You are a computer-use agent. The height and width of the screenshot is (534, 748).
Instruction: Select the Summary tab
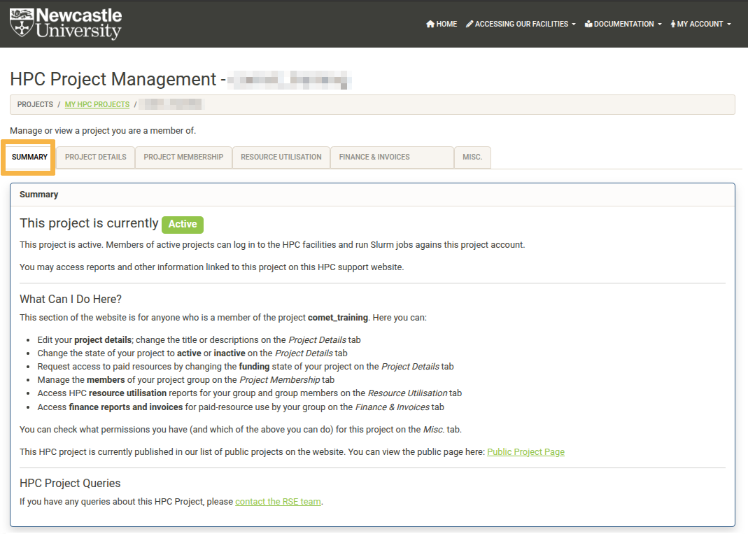[x=29, y=157]
